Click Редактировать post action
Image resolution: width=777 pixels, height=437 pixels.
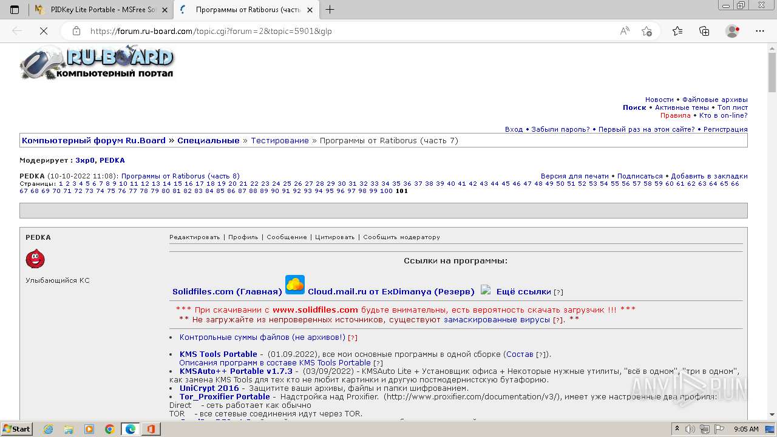point(194,237)
